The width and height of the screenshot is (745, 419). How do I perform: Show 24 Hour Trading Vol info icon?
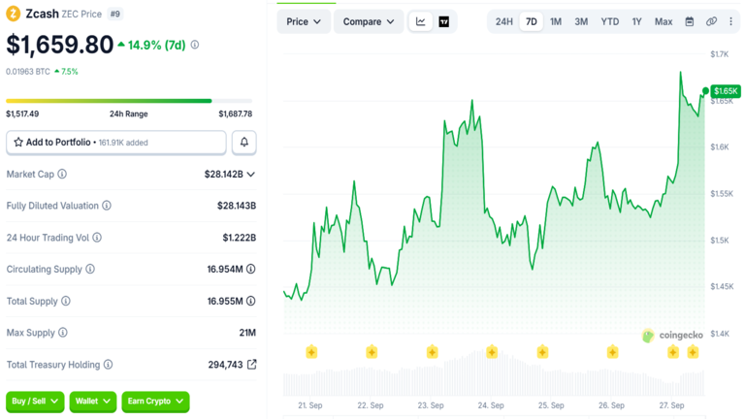point(97,237)
